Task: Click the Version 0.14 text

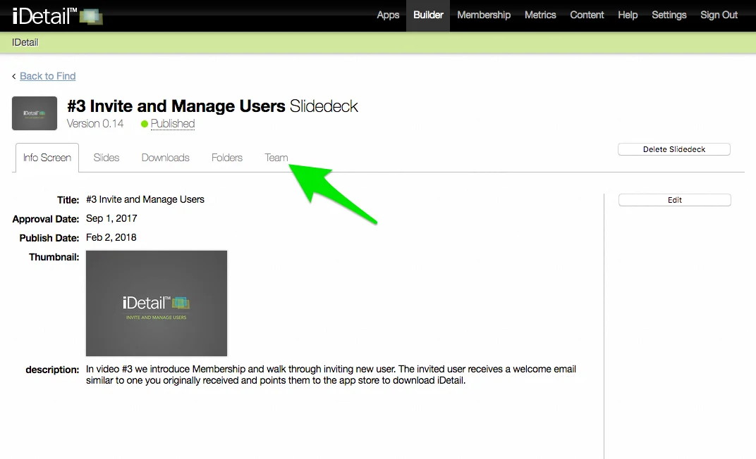Action: coord(95,124)
